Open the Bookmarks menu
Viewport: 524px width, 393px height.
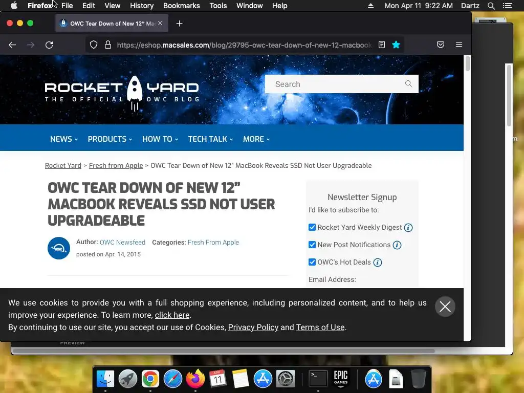[182, 6]
